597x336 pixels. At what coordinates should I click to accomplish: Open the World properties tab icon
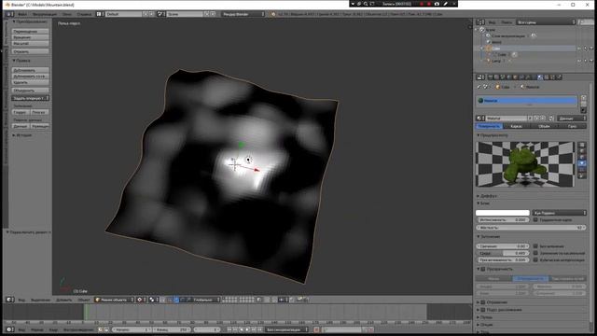[508, 77]
